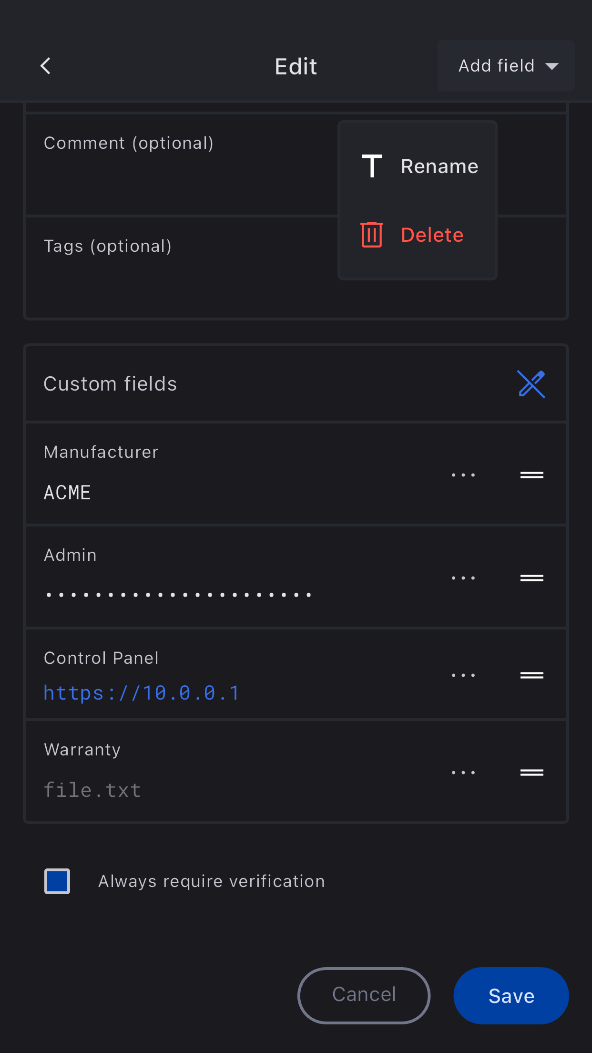Expand the Add field dropdown
This screenshot has width=592, height=1053.
pyautogui.click(x=506, y=66)
